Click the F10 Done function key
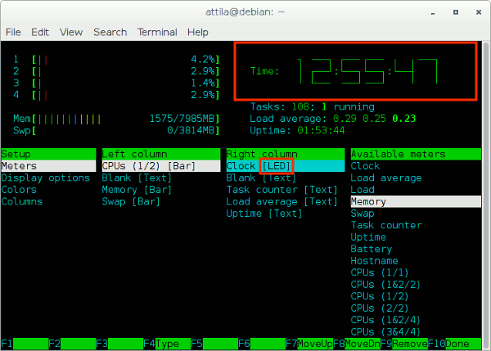 455,344
